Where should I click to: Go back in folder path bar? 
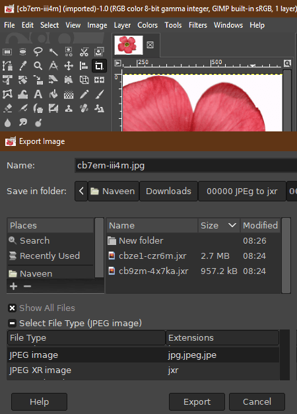(x=81, y=191)
